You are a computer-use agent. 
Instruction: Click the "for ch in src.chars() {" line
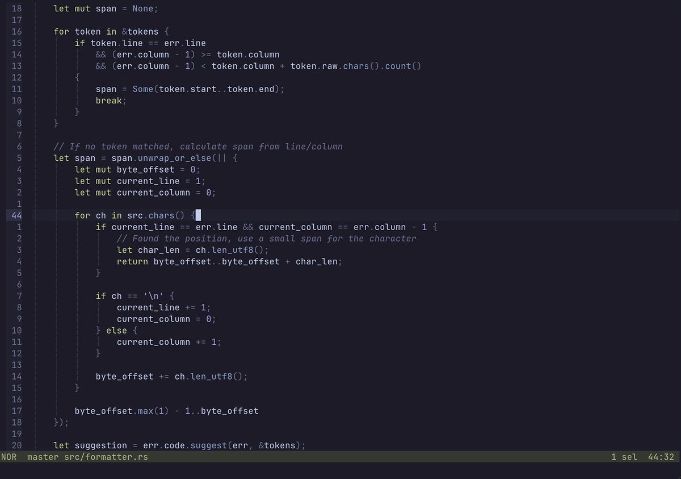[x=134, y=215]
